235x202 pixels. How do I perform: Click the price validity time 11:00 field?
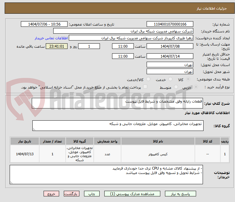pyautogui.click(x=123, y=56)
